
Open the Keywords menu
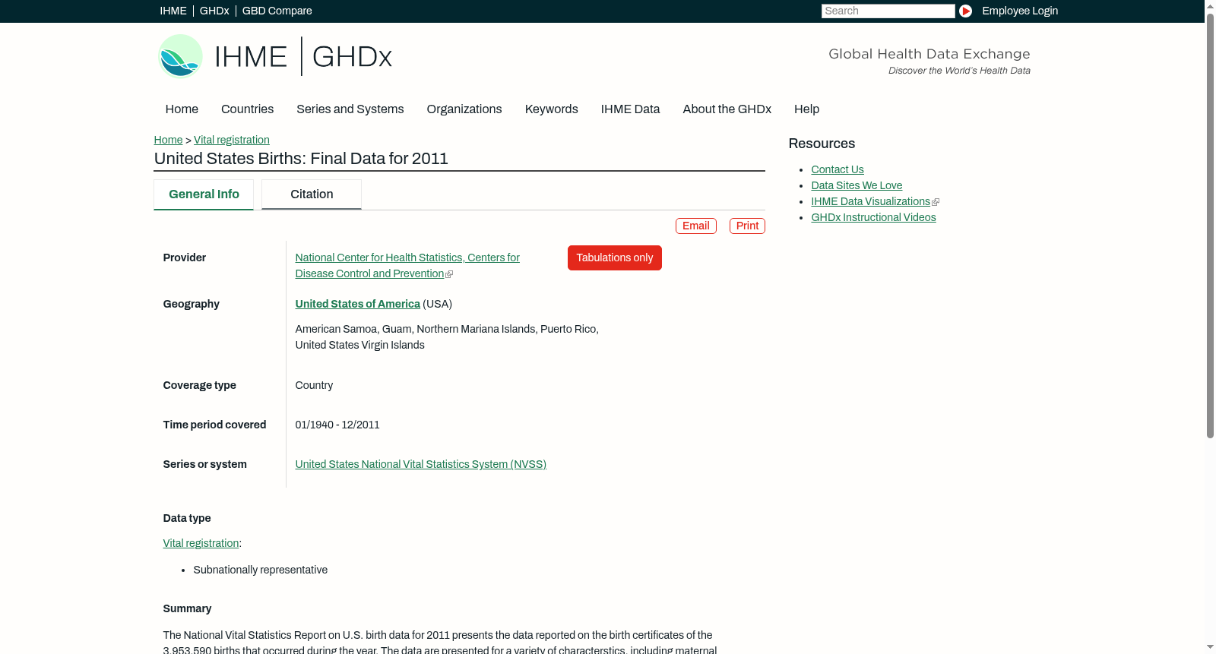552,109
